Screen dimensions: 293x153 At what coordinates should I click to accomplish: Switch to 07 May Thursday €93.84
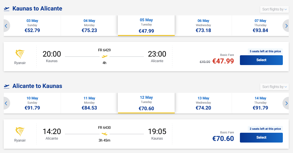tap(261, 25)
